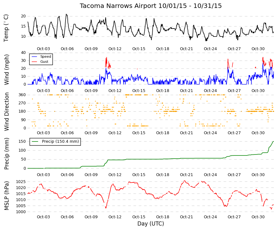Click the blue Speed legend line
Viewport: 277px width, 230px height.
click(x=34, y=56)
